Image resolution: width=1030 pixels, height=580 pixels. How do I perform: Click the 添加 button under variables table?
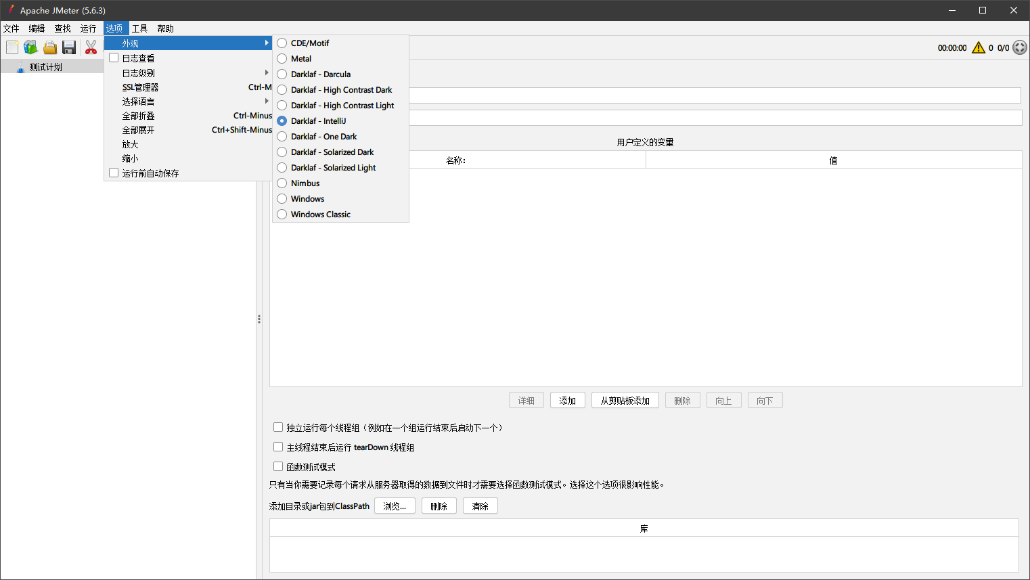point(568,401)
